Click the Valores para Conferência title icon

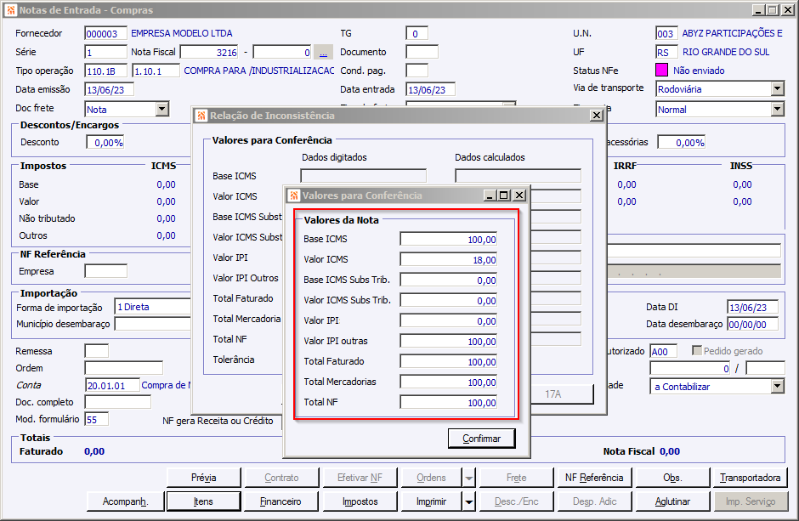(294, 195)
